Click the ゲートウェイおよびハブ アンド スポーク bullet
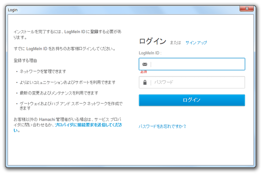262x174 pixels. tap(71, 106)
